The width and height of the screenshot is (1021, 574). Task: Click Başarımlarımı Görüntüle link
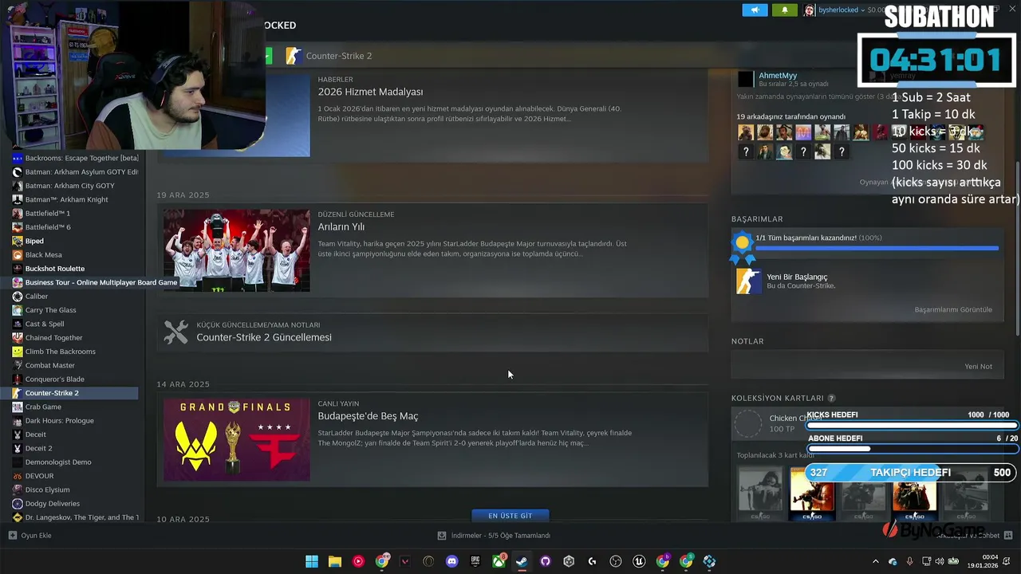(953, 309)
